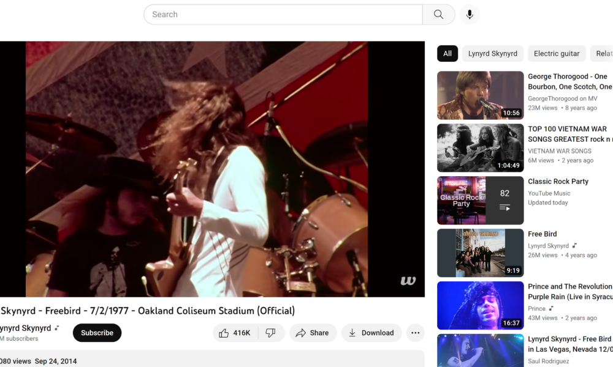
Task: Click the TOP 100 VIETNAM WAR SONGS title
Action: 570,134
